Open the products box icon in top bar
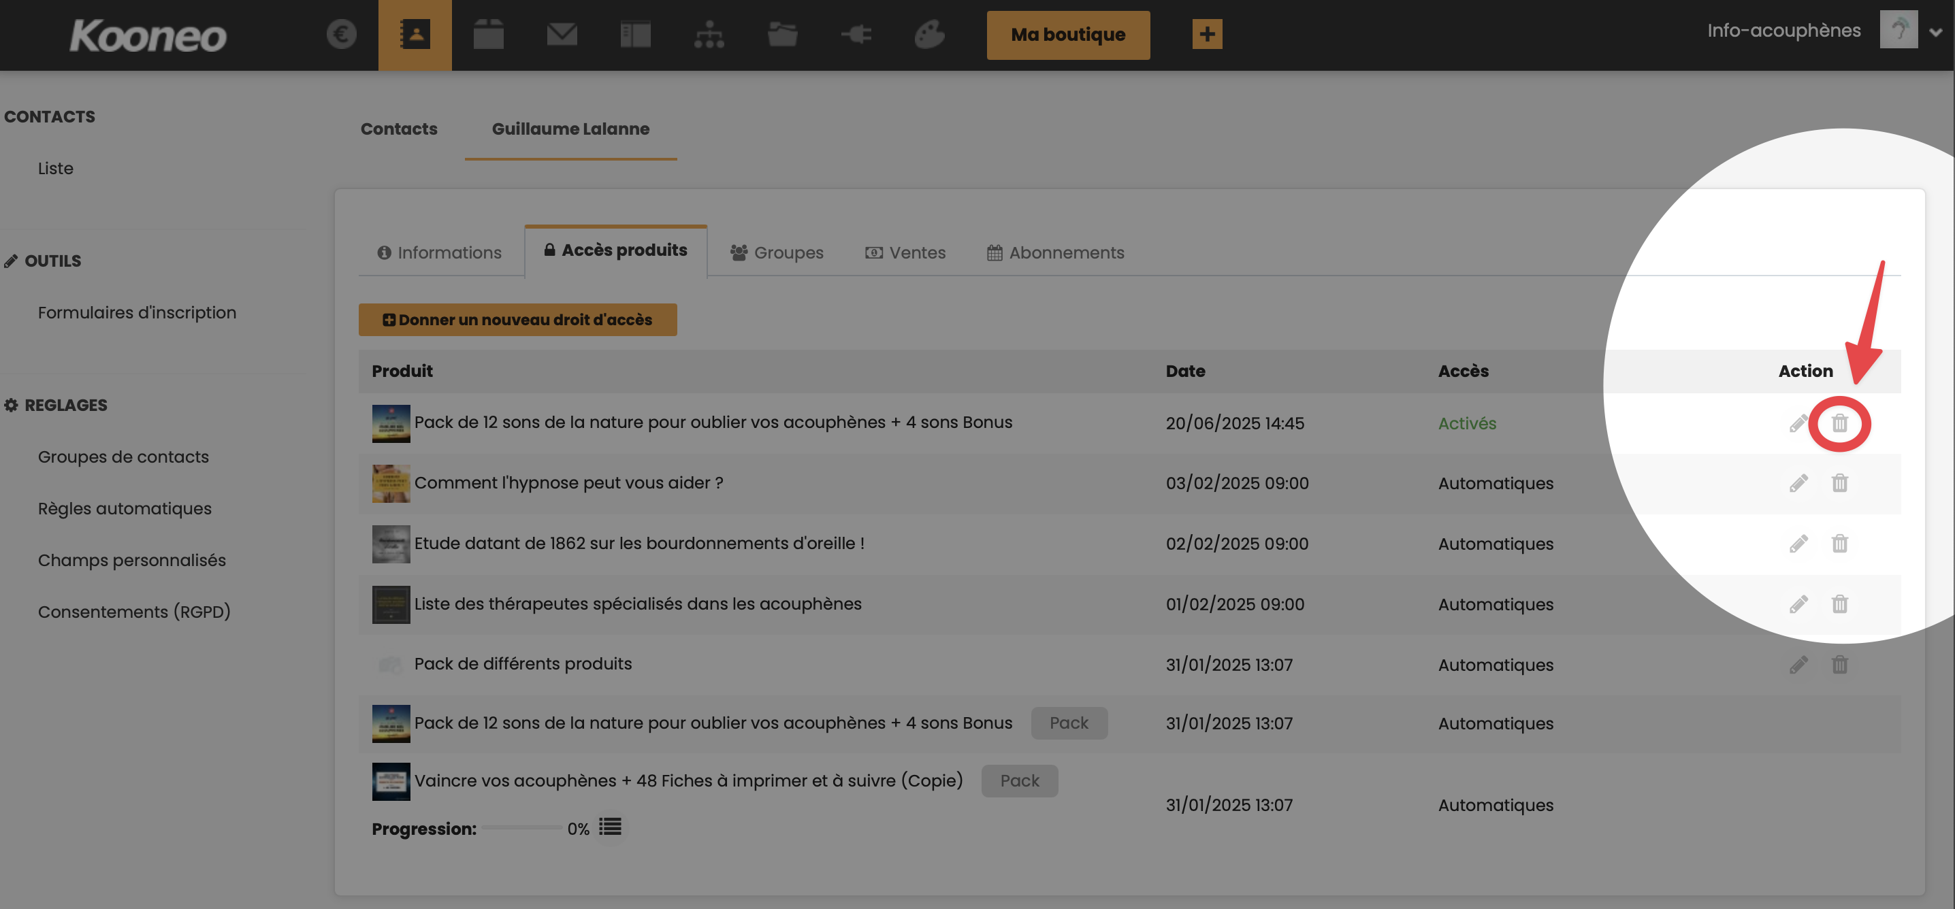 pyautogui.click(x=489, y=34)
